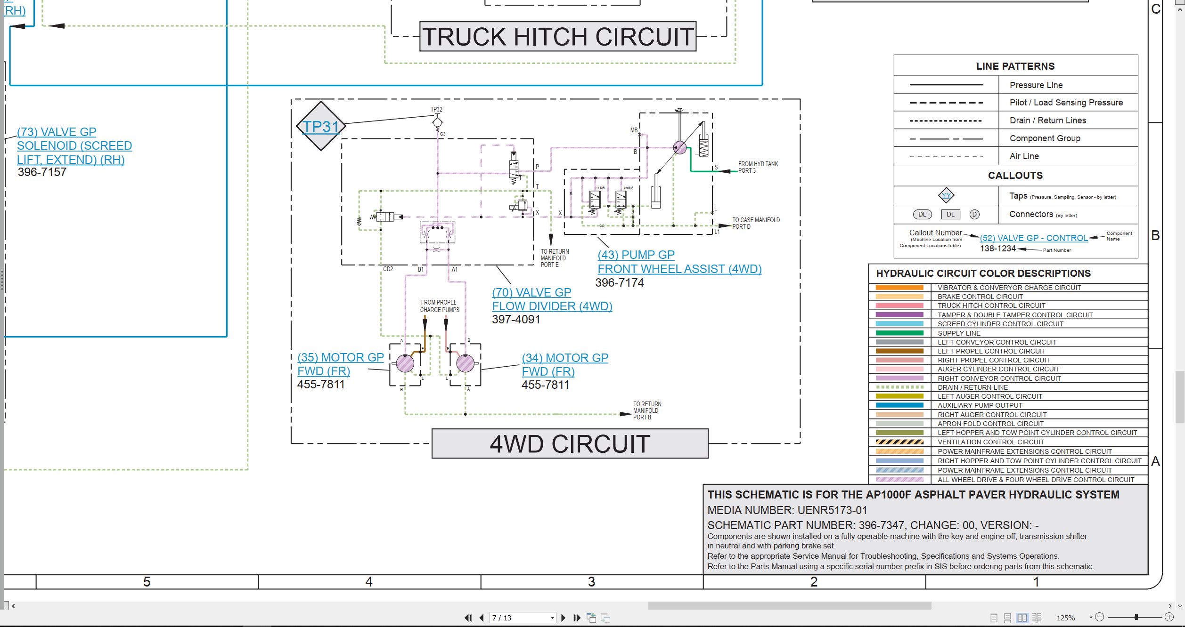This screenshot has height=627, width=1185.
Task: Open (70) VALVE GP FLOW DIVIDER link
Action: [552, 299]
